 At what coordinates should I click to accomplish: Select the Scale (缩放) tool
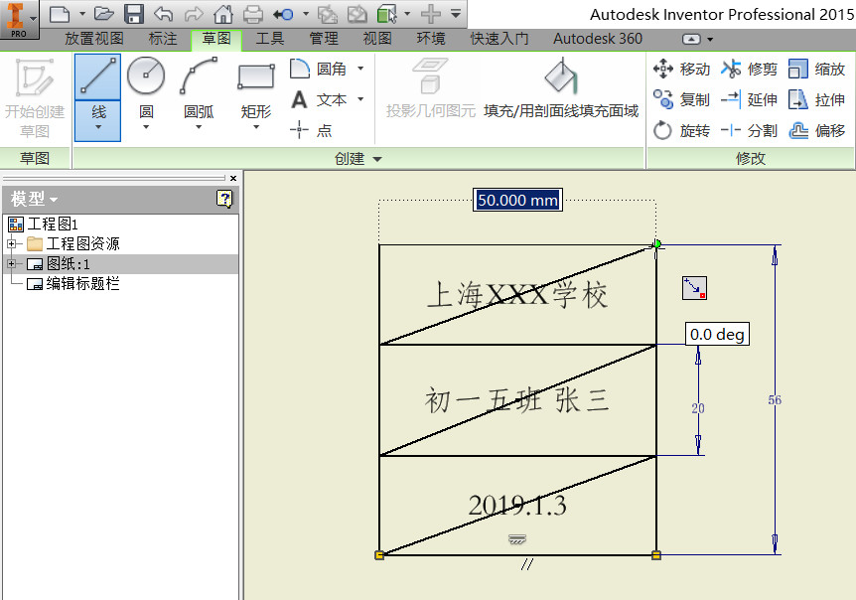point(816,69)
